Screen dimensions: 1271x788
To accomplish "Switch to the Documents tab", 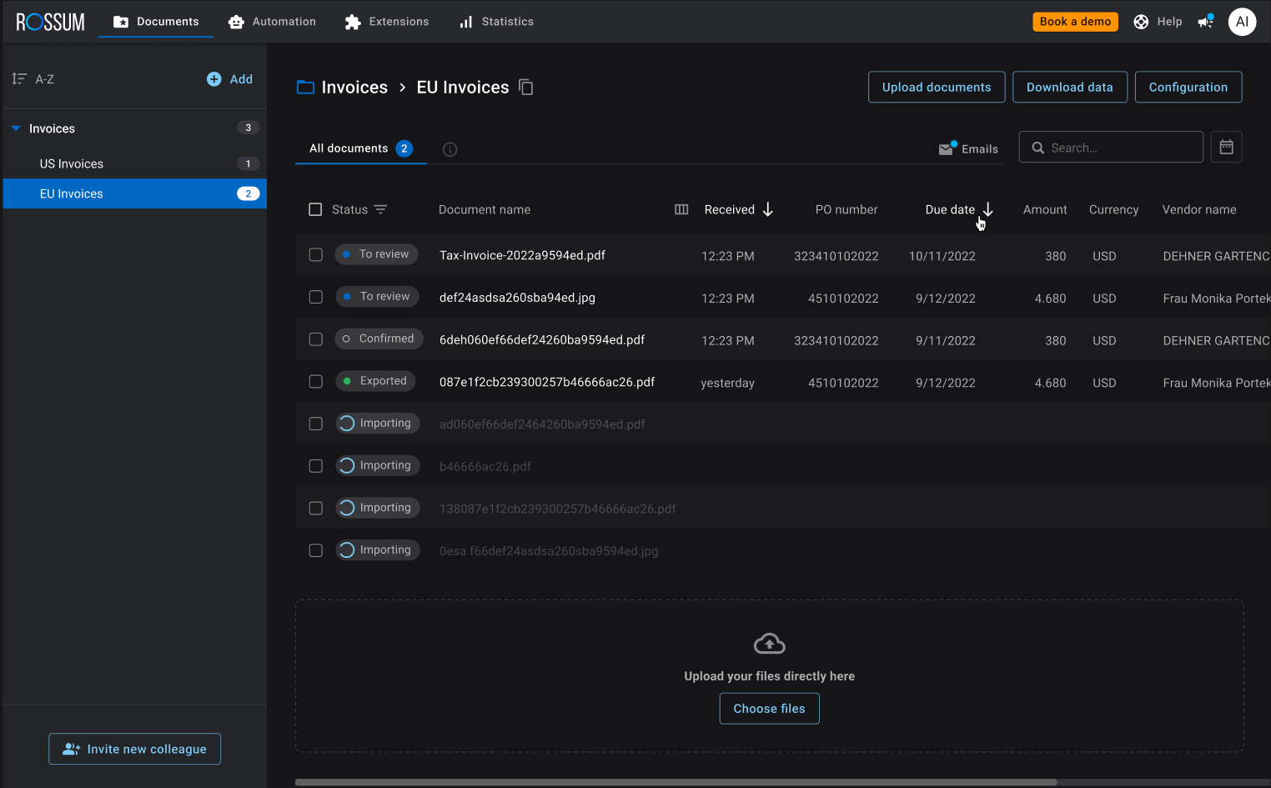I will point(155,22).
